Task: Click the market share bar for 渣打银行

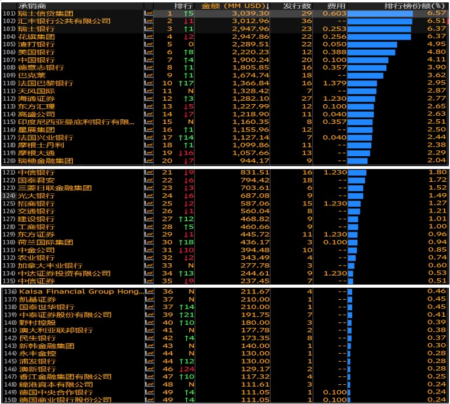Action: (372, 44)
